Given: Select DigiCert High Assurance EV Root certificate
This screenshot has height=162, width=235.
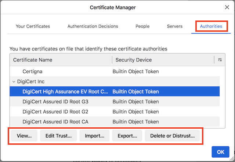Looking at the screenshot, I should [x=115, y=91].
